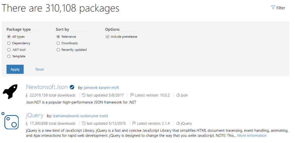The image size is (295, 143).
Task: Toggle Include prerelease checkbox
Action: click(x=108, y=37)
